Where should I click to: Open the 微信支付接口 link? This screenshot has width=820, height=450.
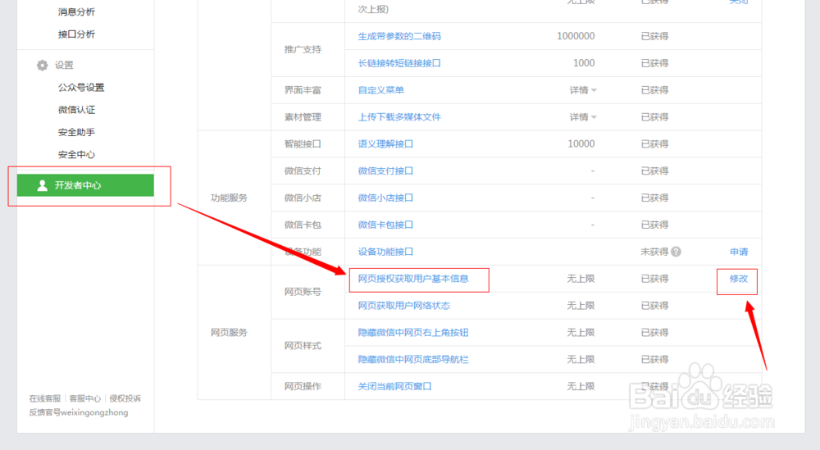385,171
